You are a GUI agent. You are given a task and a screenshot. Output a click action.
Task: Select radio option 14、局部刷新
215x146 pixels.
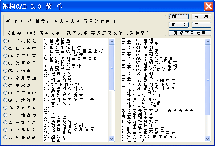pos(20,137)
